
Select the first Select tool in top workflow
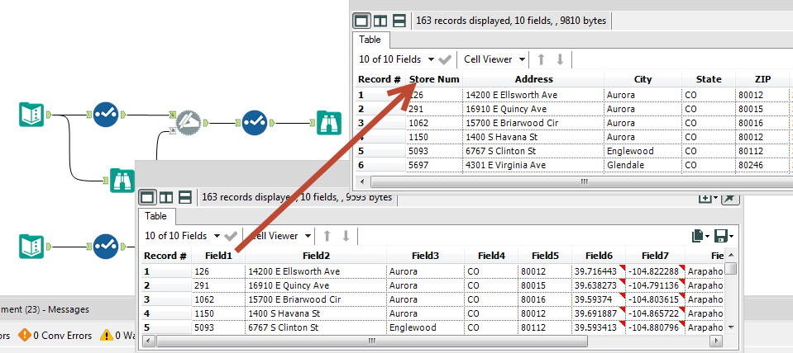tap(105, 115)
